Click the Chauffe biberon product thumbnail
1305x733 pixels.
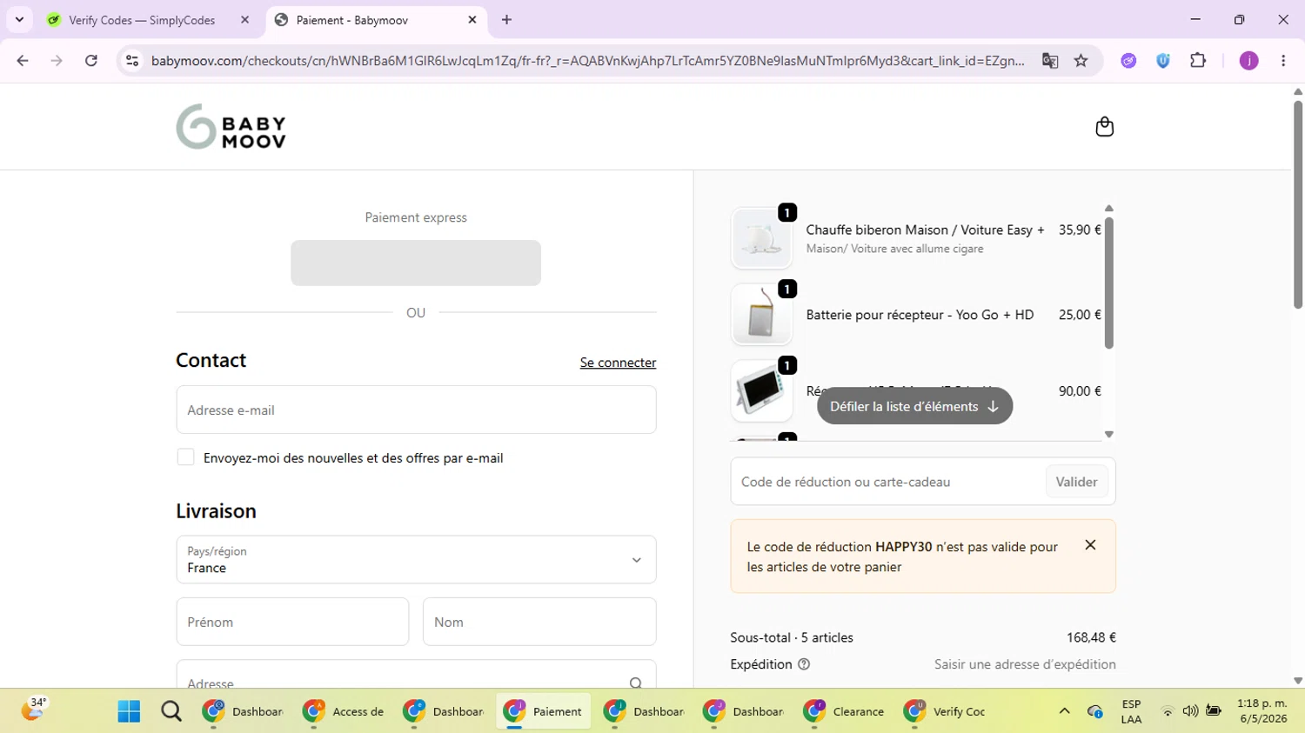click(x=761, y=238)
